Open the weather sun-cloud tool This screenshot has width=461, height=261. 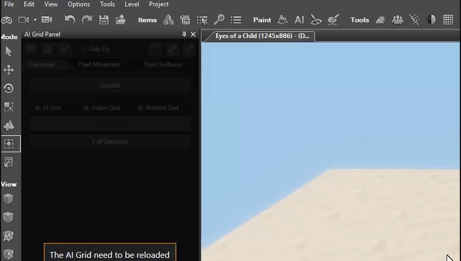(x=380, y=20)
